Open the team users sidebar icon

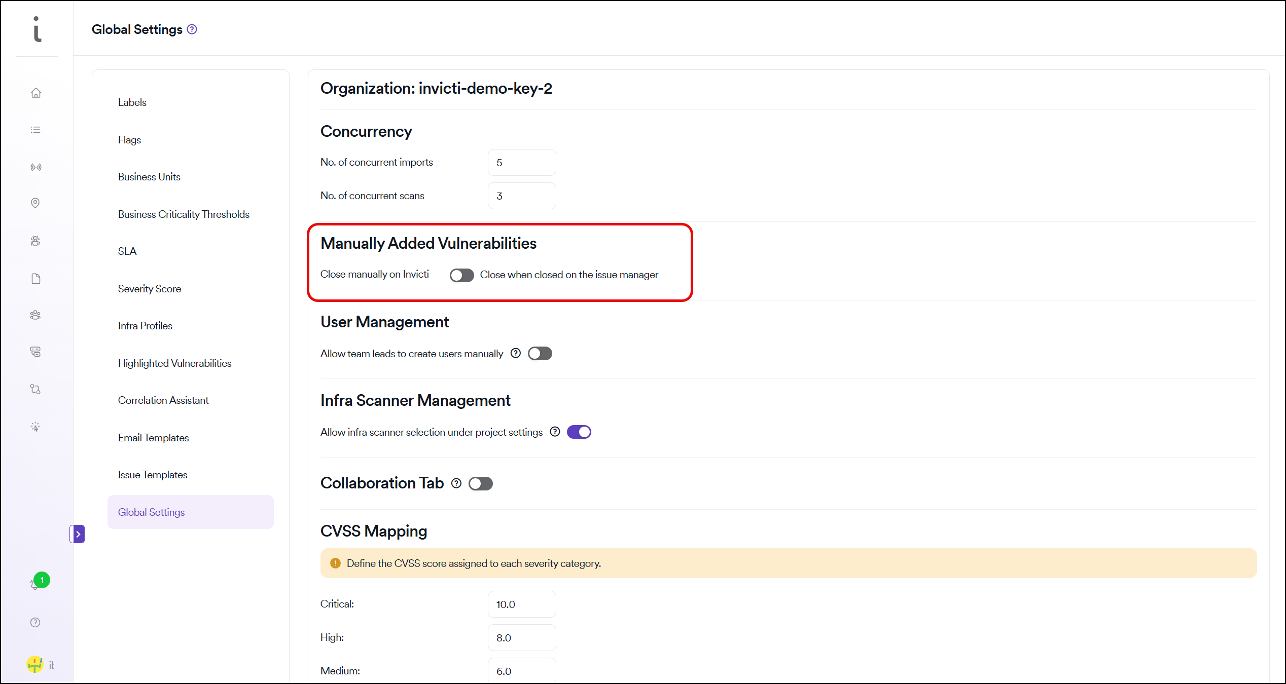pos(35,315)
